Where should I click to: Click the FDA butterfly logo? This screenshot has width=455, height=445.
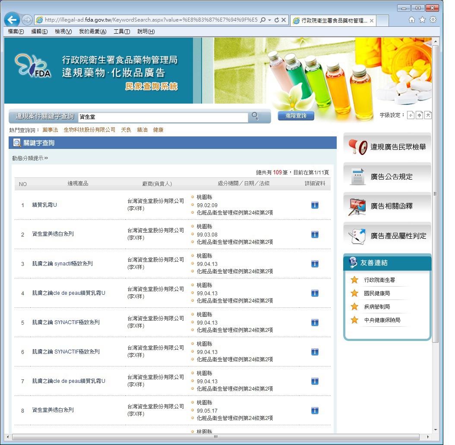[x=33, y=66]
